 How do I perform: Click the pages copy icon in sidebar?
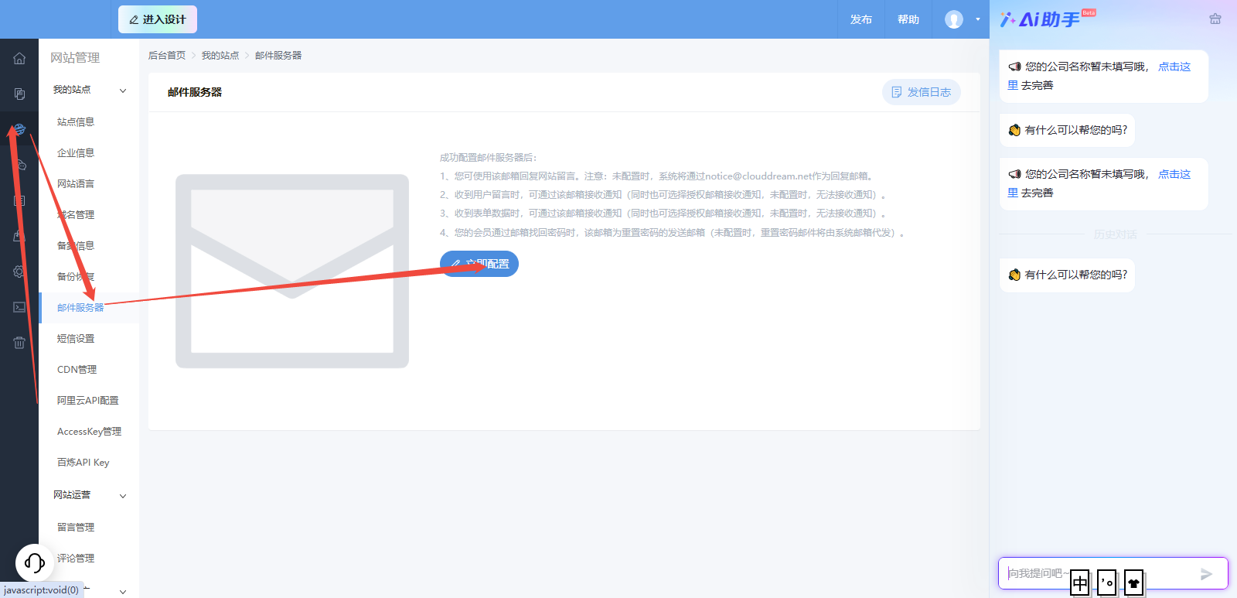[x=19, y=94]
